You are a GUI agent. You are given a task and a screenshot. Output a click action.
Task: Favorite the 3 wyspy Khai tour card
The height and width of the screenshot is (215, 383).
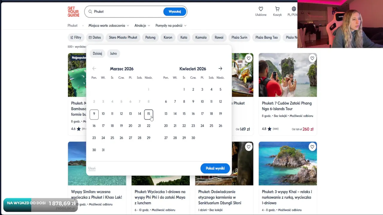click(312, 147)
